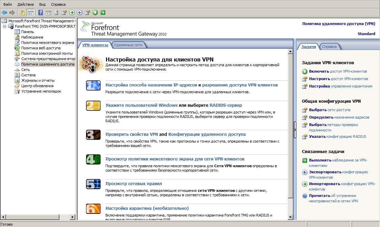Click the blue circle left-arrow Export toolbar icon
This screenshot has height=227, width=380.
click(80, 12)
